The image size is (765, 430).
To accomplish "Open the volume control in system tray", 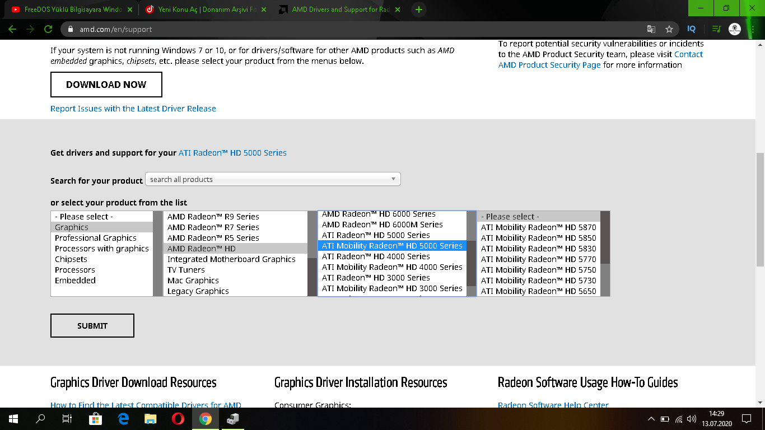I will coord(692,419).
